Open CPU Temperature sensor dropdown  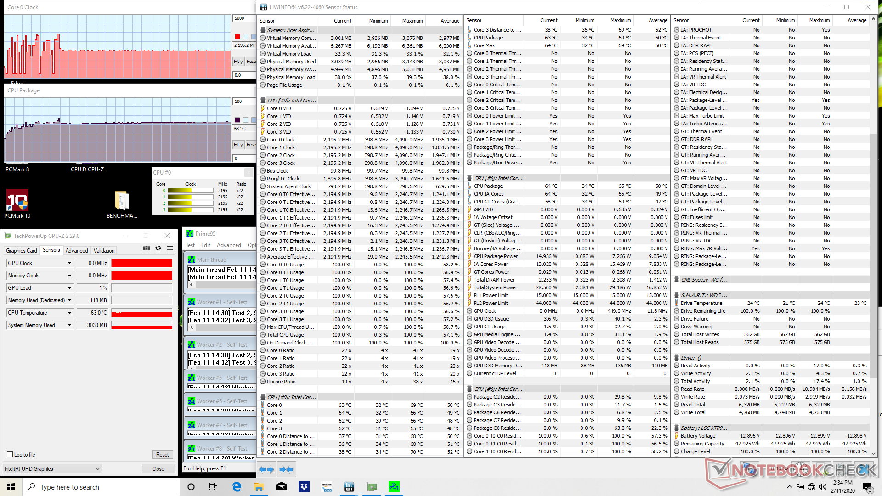[x=70, y=313]
